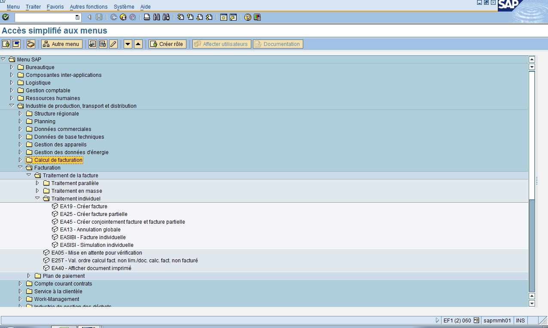Click the Create shortcut icon
The image size is (548, 328).
coord(233,17)
